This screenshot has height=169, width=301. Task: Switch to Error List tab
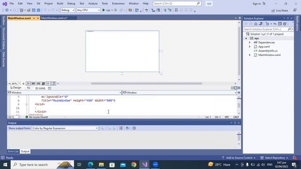(x=13, y=151)
